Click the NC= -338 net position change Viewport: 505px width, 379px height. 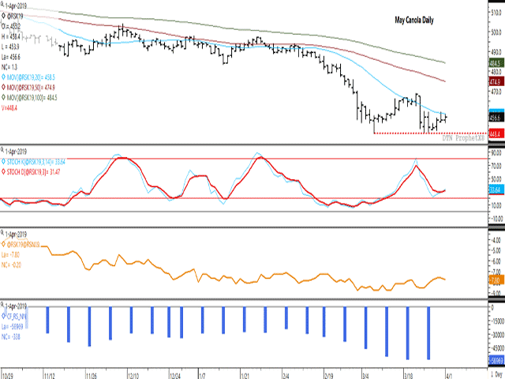[10, 337]
